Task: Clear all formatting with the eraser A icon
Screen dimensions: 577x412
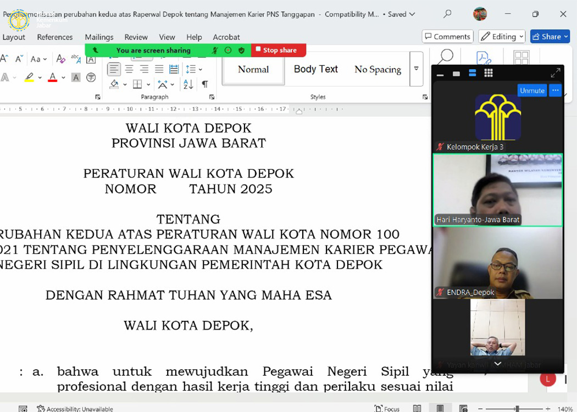Action: pos(60,58)
